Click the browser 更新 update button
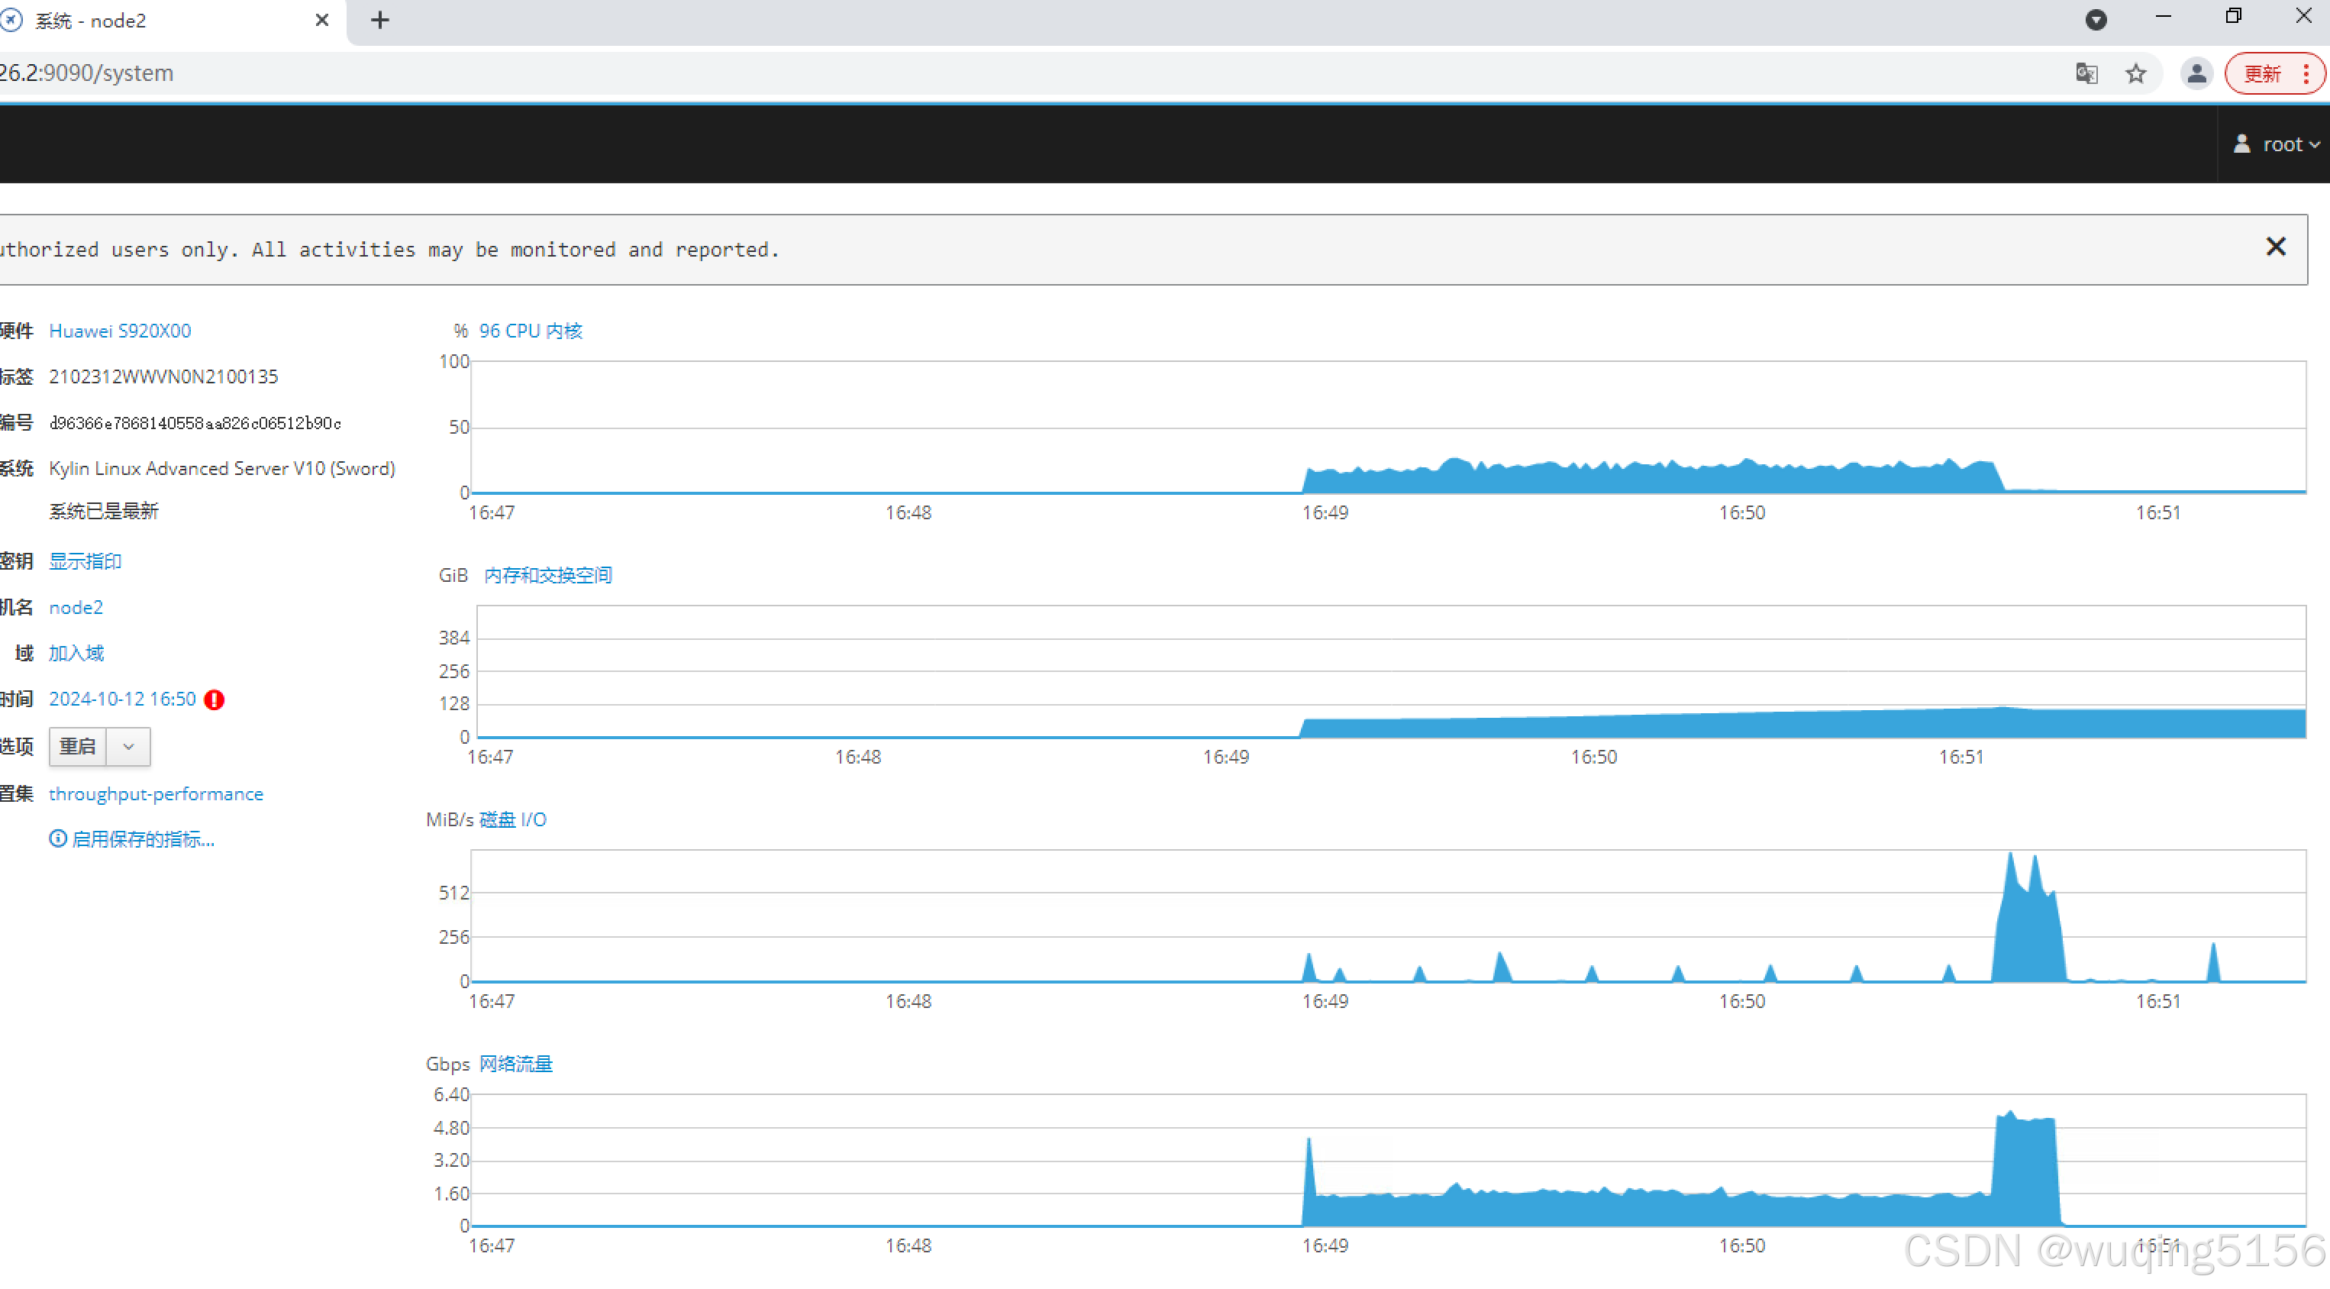This screenshot has height=1289, width=2330. pos(2261,73)
